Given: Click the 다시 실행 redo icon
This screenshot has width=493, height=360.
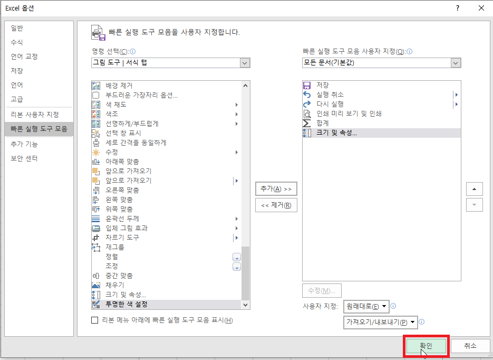Looking at the screenshot, I should (306, 104).
